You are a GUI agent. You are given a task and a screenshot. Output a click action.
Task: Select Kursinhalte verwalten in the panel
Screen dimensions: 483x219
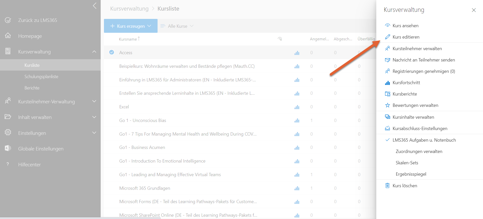point(413,117)
